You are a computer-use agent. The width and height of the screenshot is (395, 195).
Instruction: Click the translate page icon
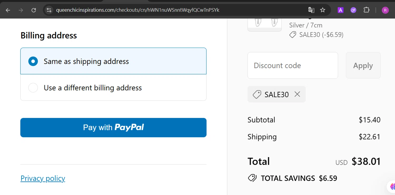click(311, 10)
